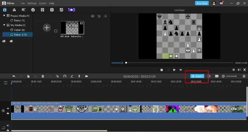This screenshot has height=132, width=248.
Task: Toggle lock on the audio track
Action: coord(8,130)
